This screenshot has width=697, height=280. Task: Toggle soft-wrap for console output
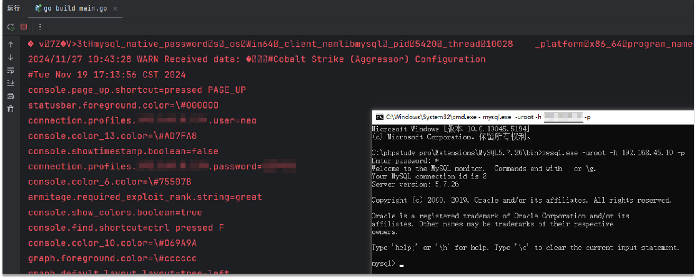pos(11,70)
